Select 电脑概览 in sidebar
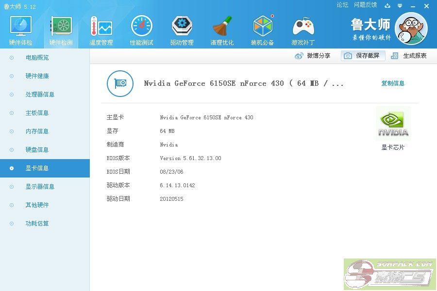 tap(45, 58)
